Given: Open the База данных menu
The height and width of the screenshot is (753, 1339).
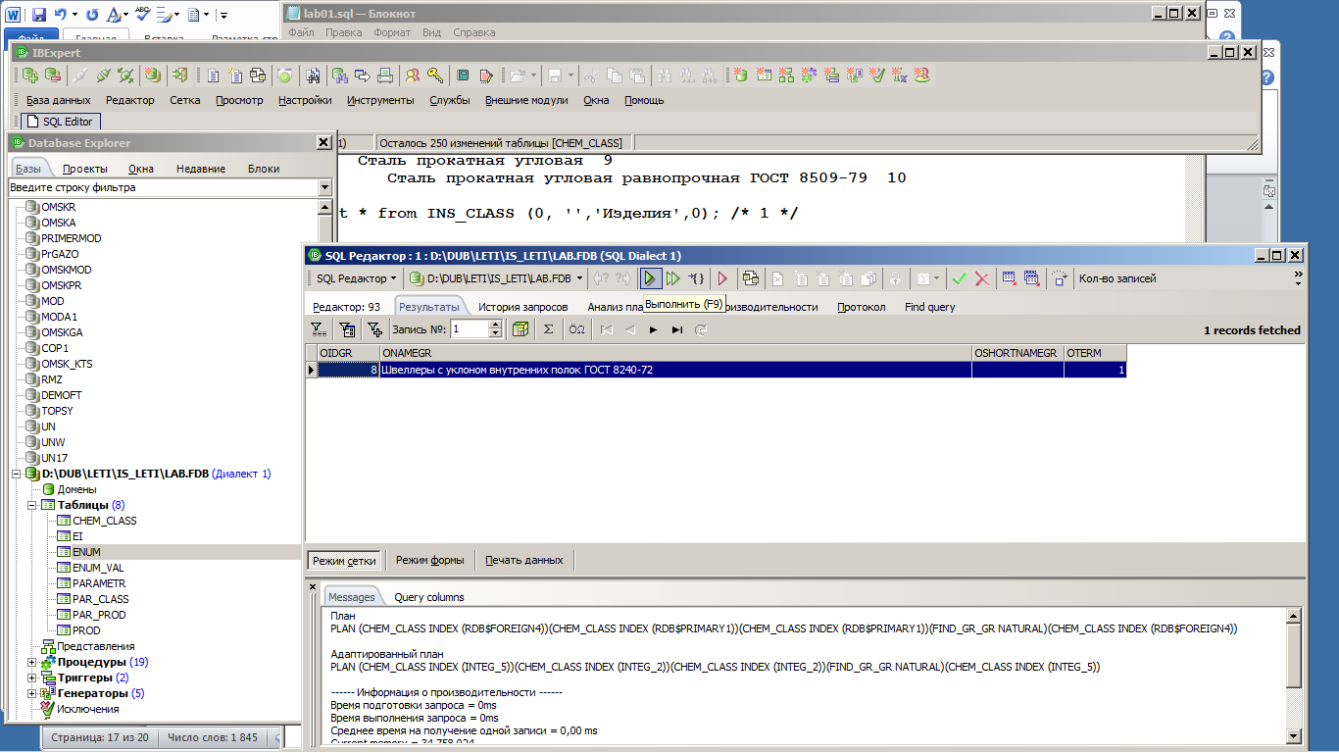Looking at the screenshot, I should [x=58, y=100].
